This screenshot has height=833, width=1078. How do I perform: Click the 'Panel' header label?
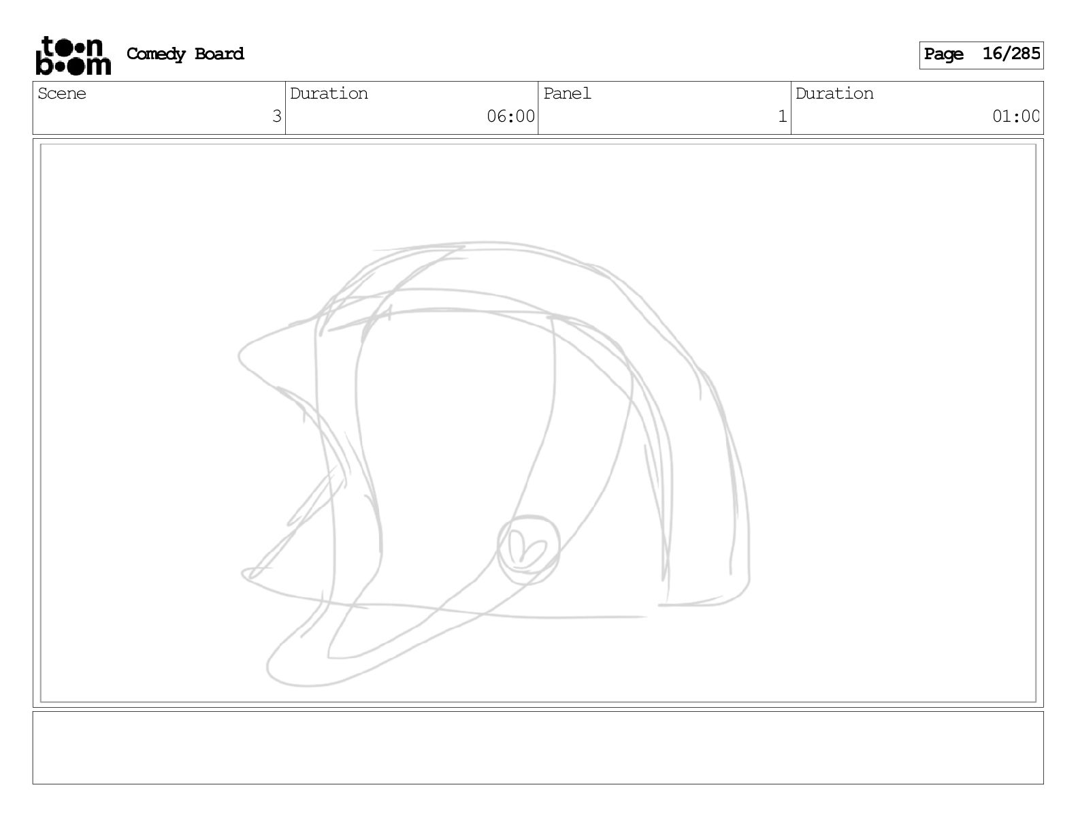[567, 94]
